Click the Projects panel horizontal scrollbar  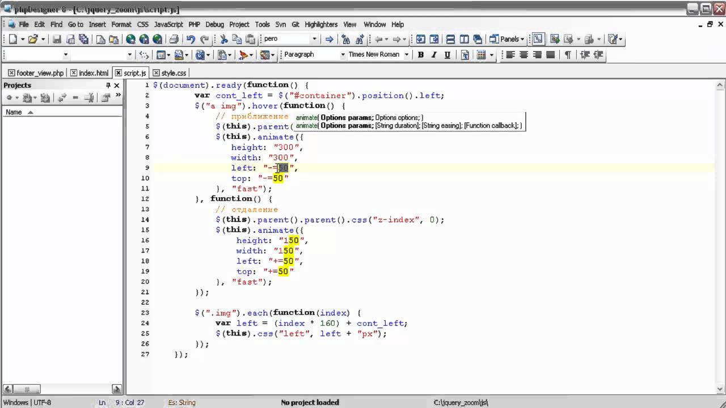tap(62, 389)
